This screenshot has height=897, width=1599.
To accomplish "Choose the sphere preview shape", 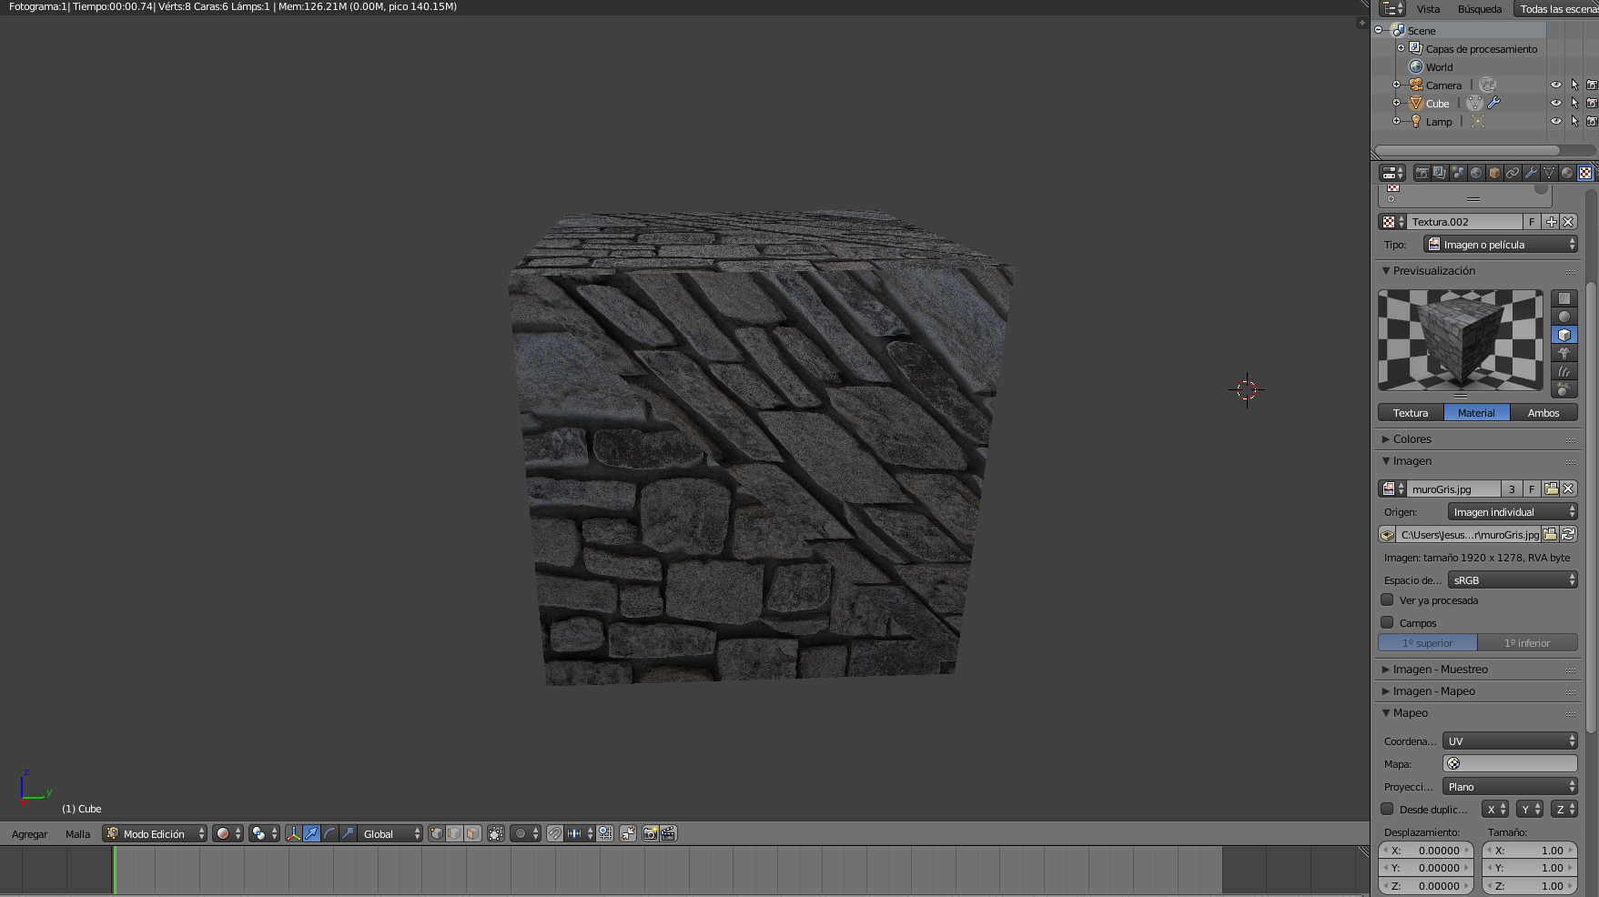I will click(1564, 317).
